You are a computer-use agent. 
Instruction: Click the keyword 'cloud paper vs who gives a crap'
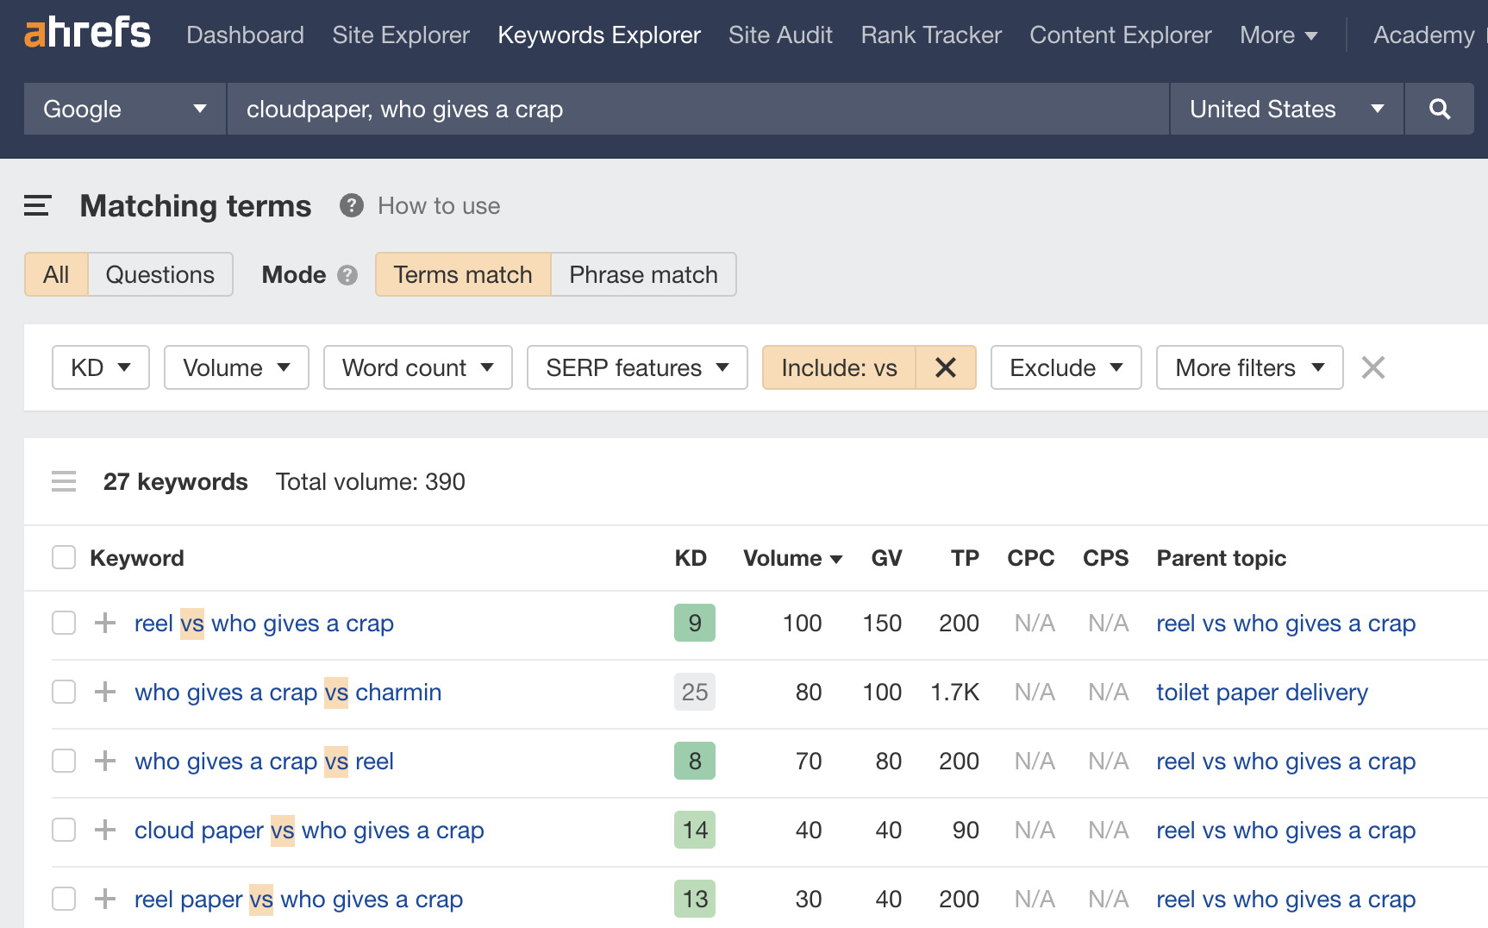[x=308, y=830]
